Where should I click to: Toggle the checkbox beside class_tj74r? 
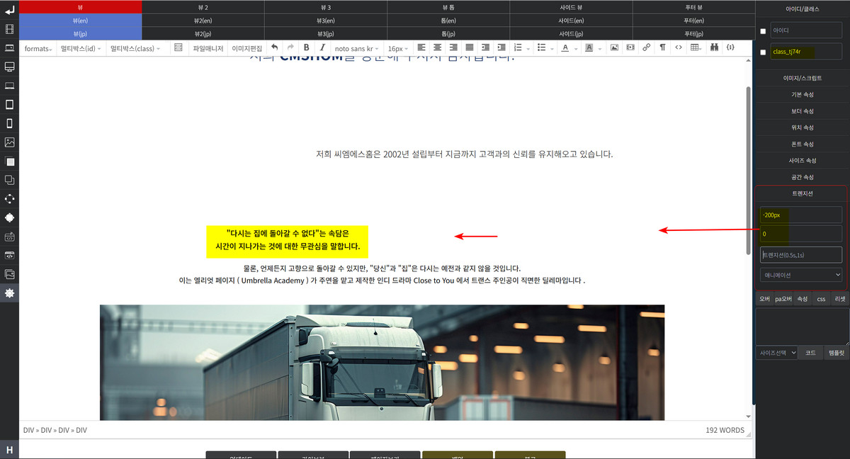[763, 52]
